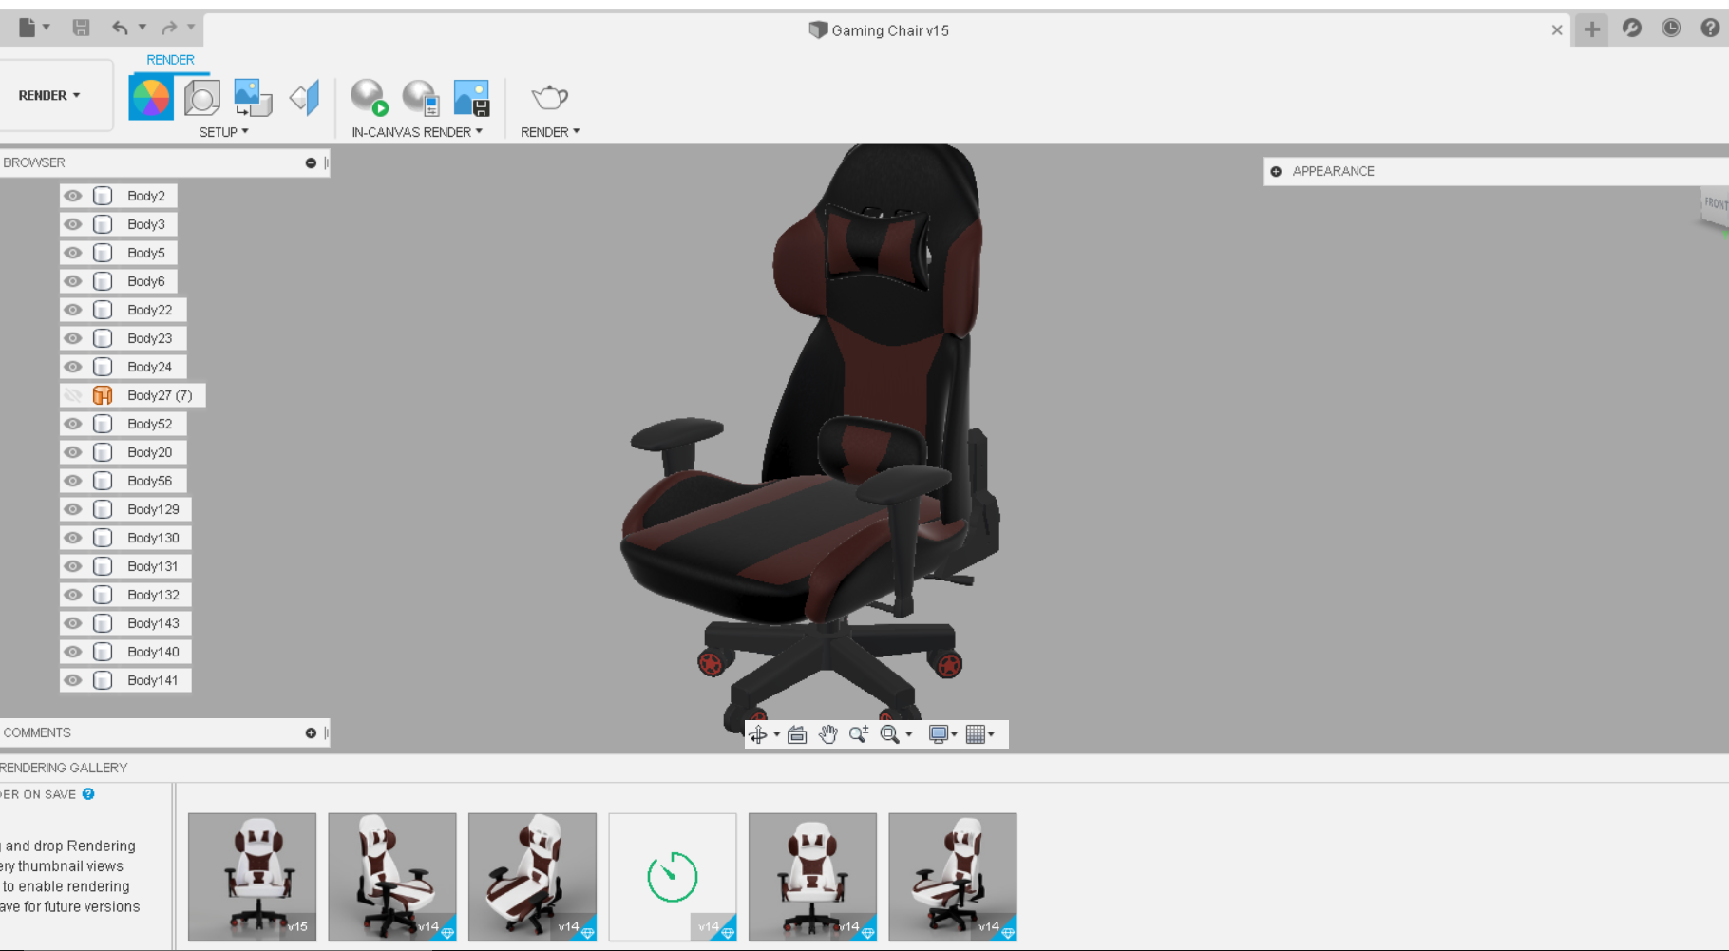Toggle the eye icon for Body22
The width and height of the screenshot is (1729, 951).
73,310
